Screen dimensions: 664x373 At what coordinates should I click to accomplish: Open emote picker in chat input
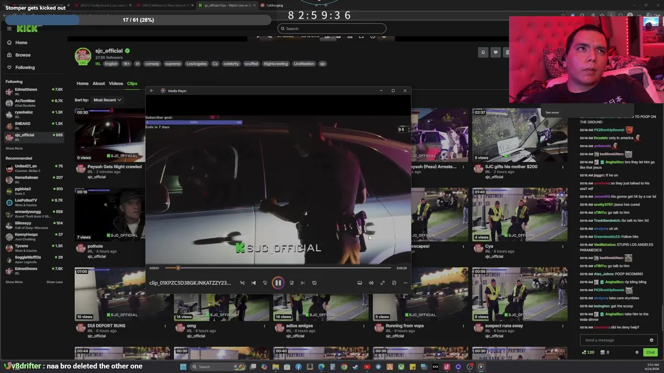click(652, 340)
